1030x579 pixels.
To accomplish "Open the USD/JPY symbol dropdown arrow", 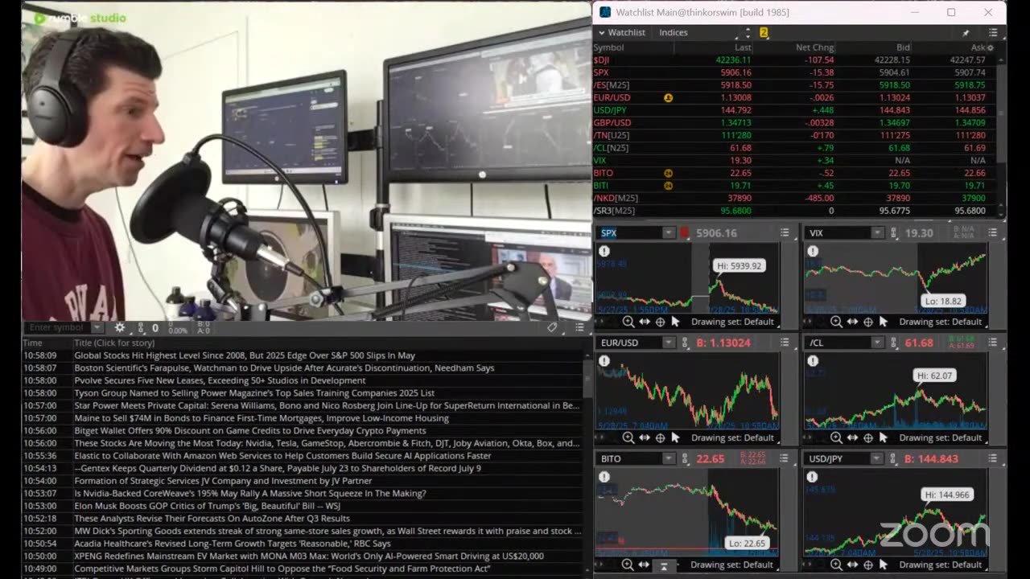I will pyautogui.click(x=876, y=458).
